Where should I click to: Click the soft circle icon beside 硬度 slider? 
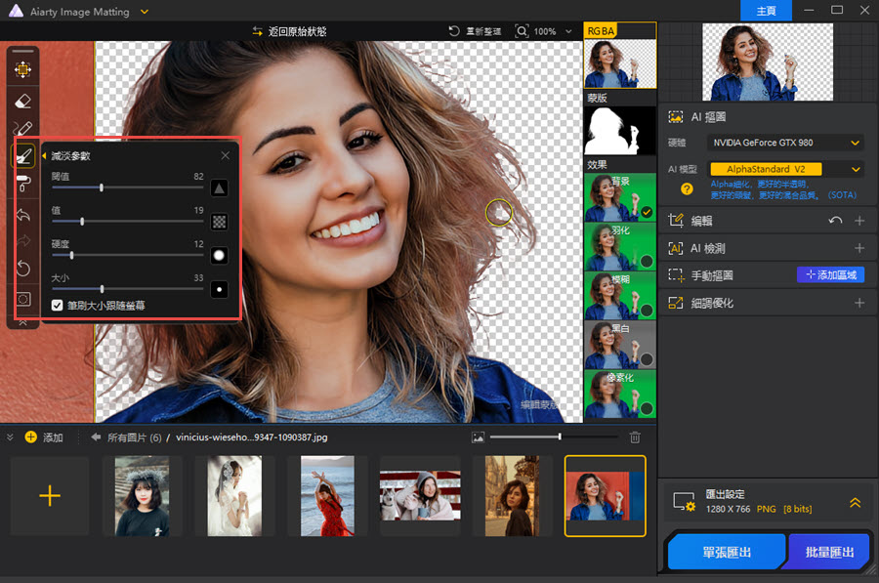[219, 256]
